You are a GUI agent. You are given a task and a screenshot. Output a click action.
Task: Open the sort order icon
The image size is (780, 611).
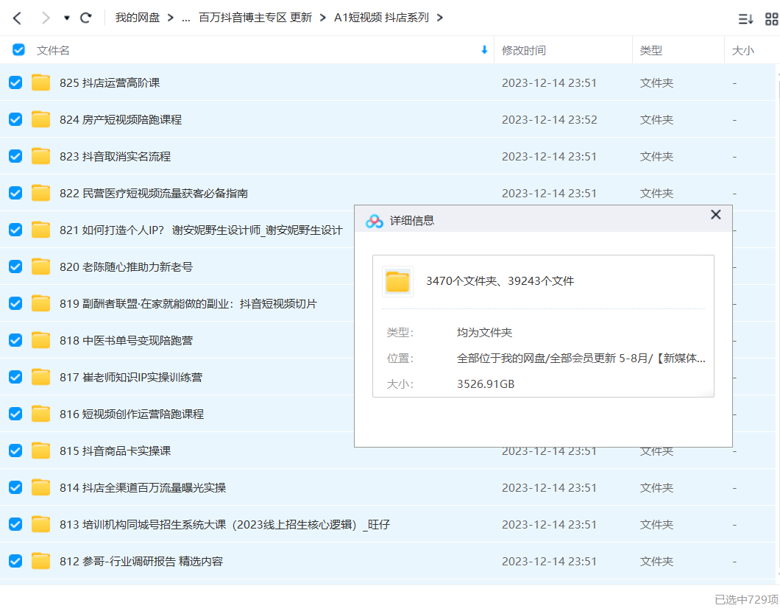pyautogui.click(x=745, y=19)
